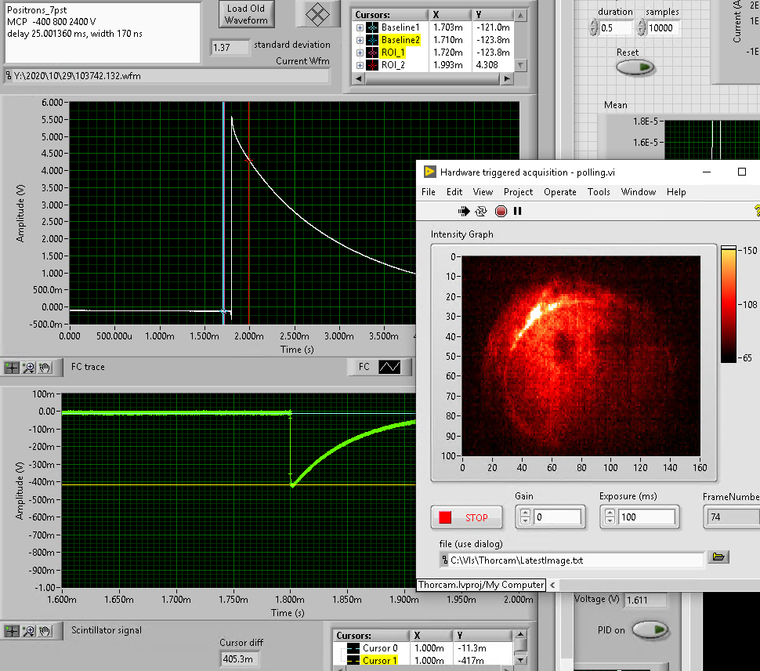
Task: Toggle the Reset switch
Action: (x=634, y=67)
